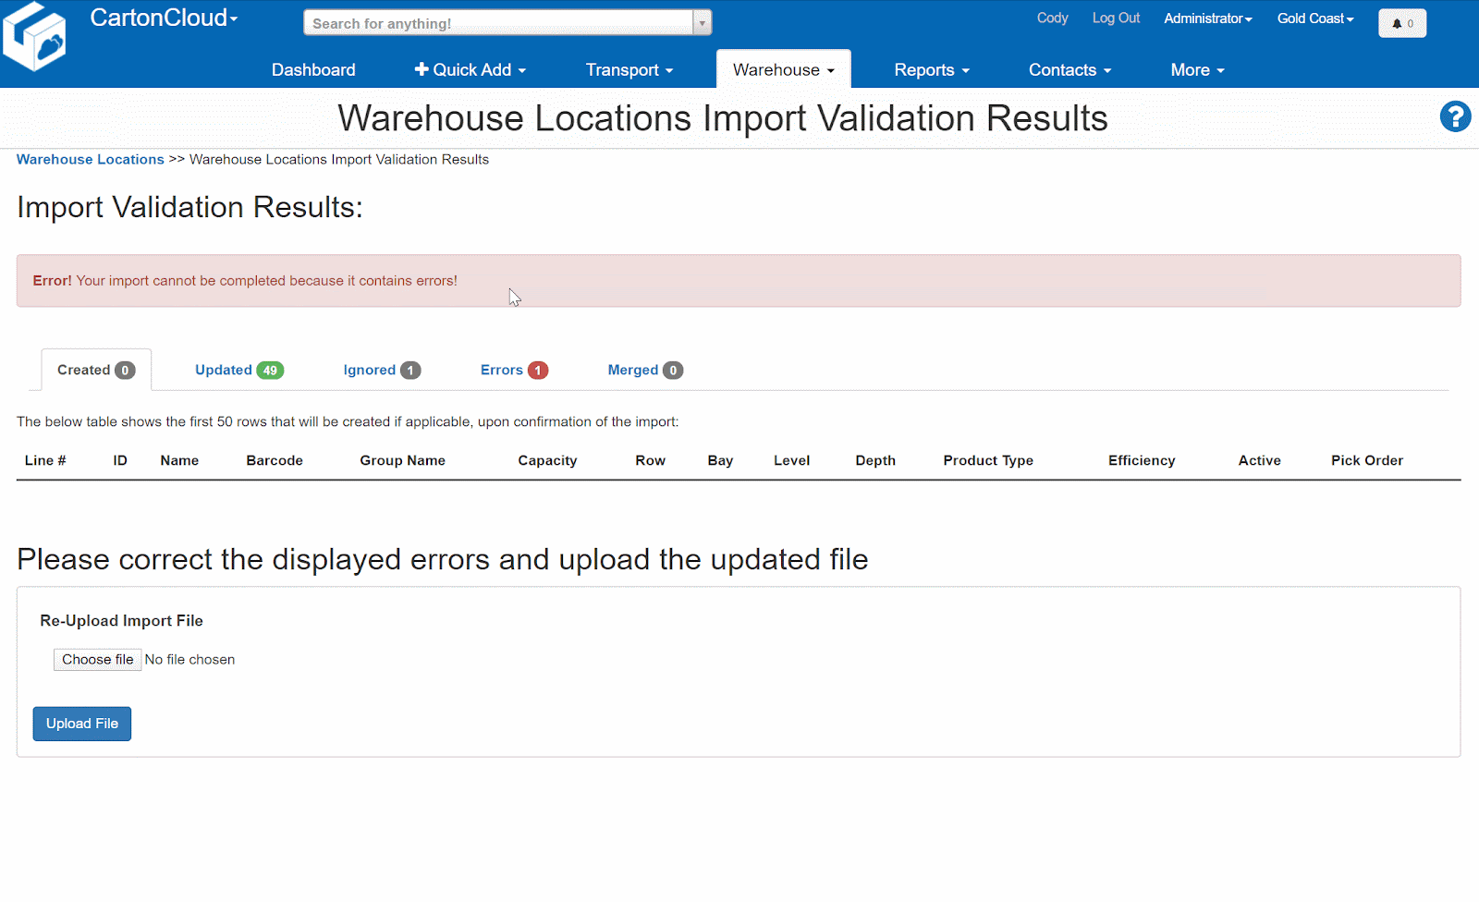Go to the Dashboard page
This screenshot has height=902, width=1479.
click(x=313, y=70)
